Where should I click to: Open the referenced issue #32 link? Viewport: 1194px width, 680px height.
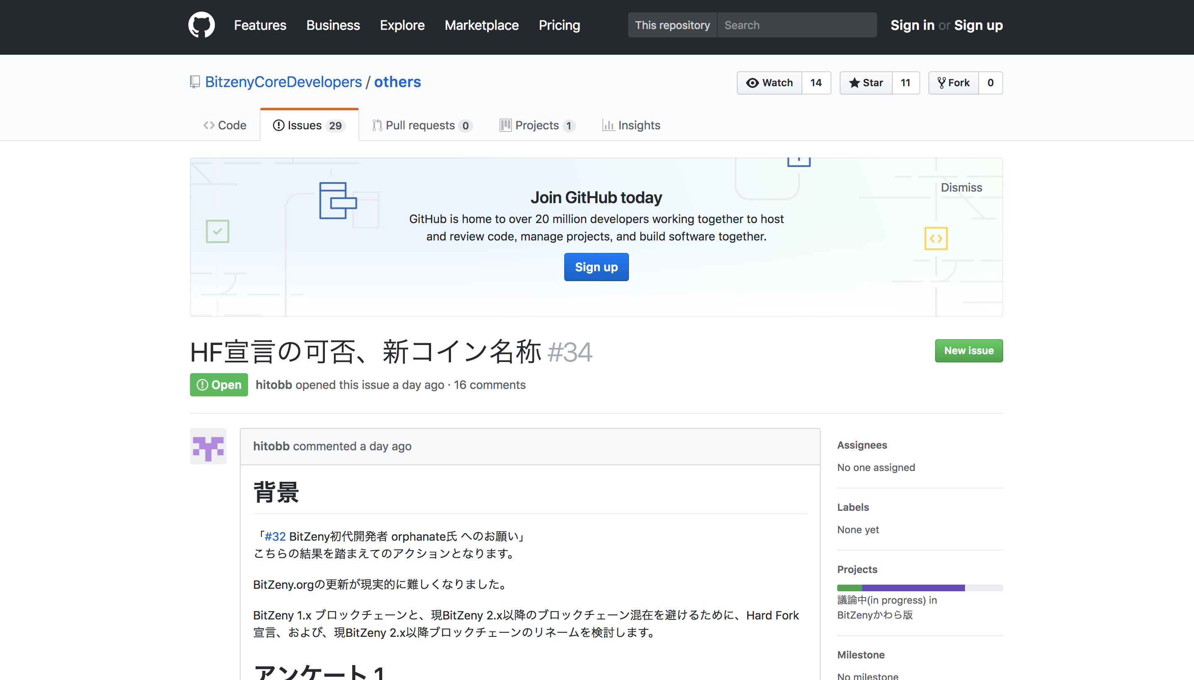(x=275, y=536)
